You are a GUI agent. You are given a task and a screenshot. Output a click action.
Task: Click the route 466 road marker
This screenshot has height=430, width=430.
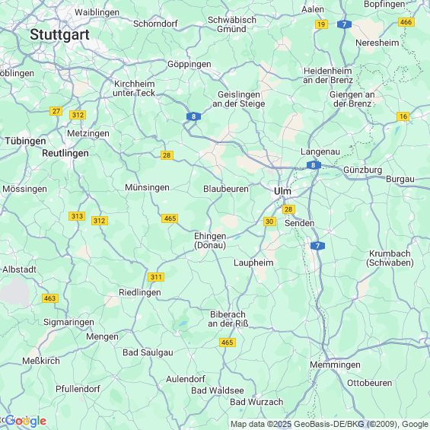pos(406,22)
